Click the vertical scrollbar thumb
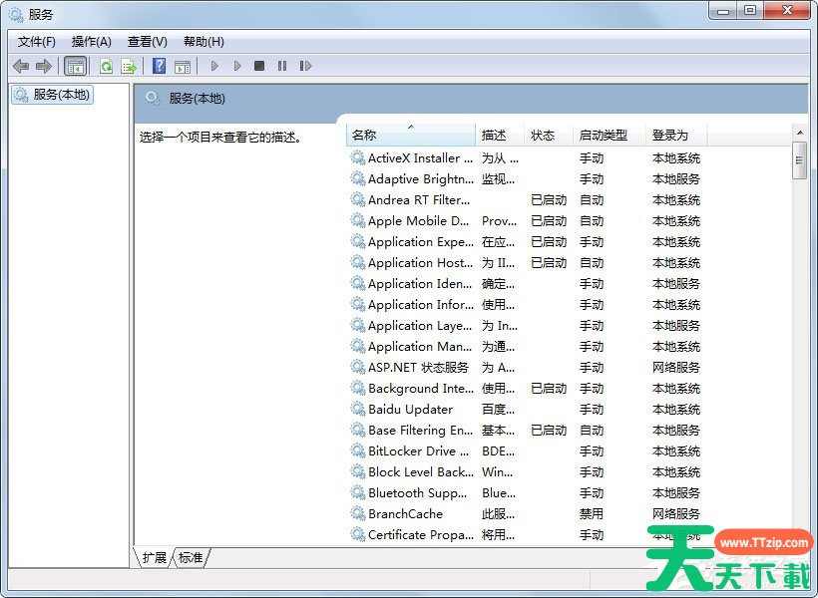 [799, 160]
